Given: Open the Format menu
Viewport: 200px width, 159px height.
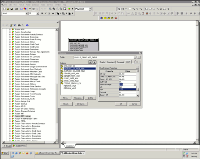Looking at the screenshot, I should coord(21,5).
